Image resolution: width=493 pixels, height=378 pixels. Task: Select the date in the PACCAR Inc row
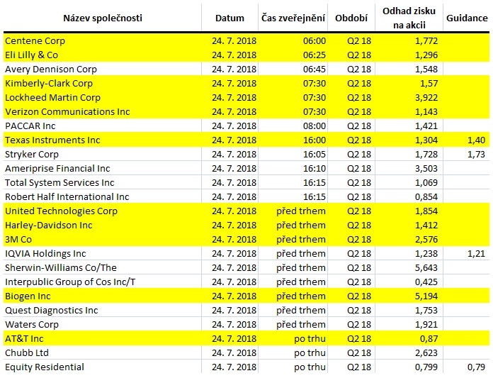(234, 126)
